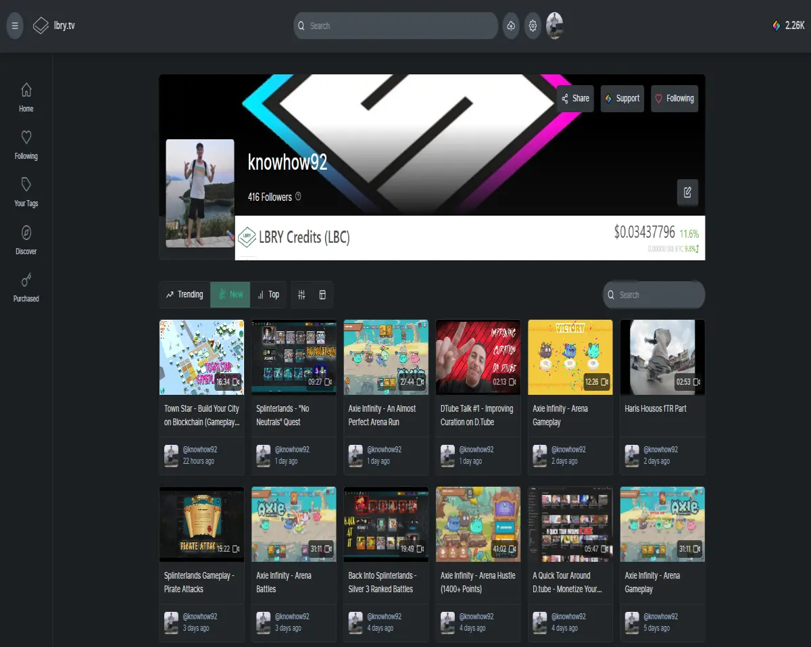Open DTube Talk #1 video thumbnail
The image size is (811, 647).
[x=478, y=357]
